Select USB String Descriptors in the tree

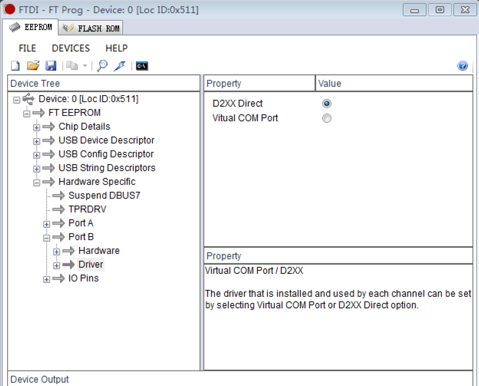click(107, 168)
